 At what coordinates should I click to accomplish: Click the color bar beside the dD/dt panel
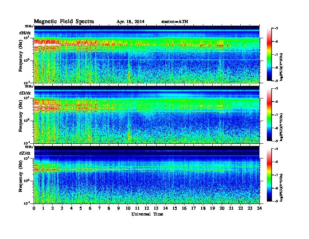tap(269, 114)
